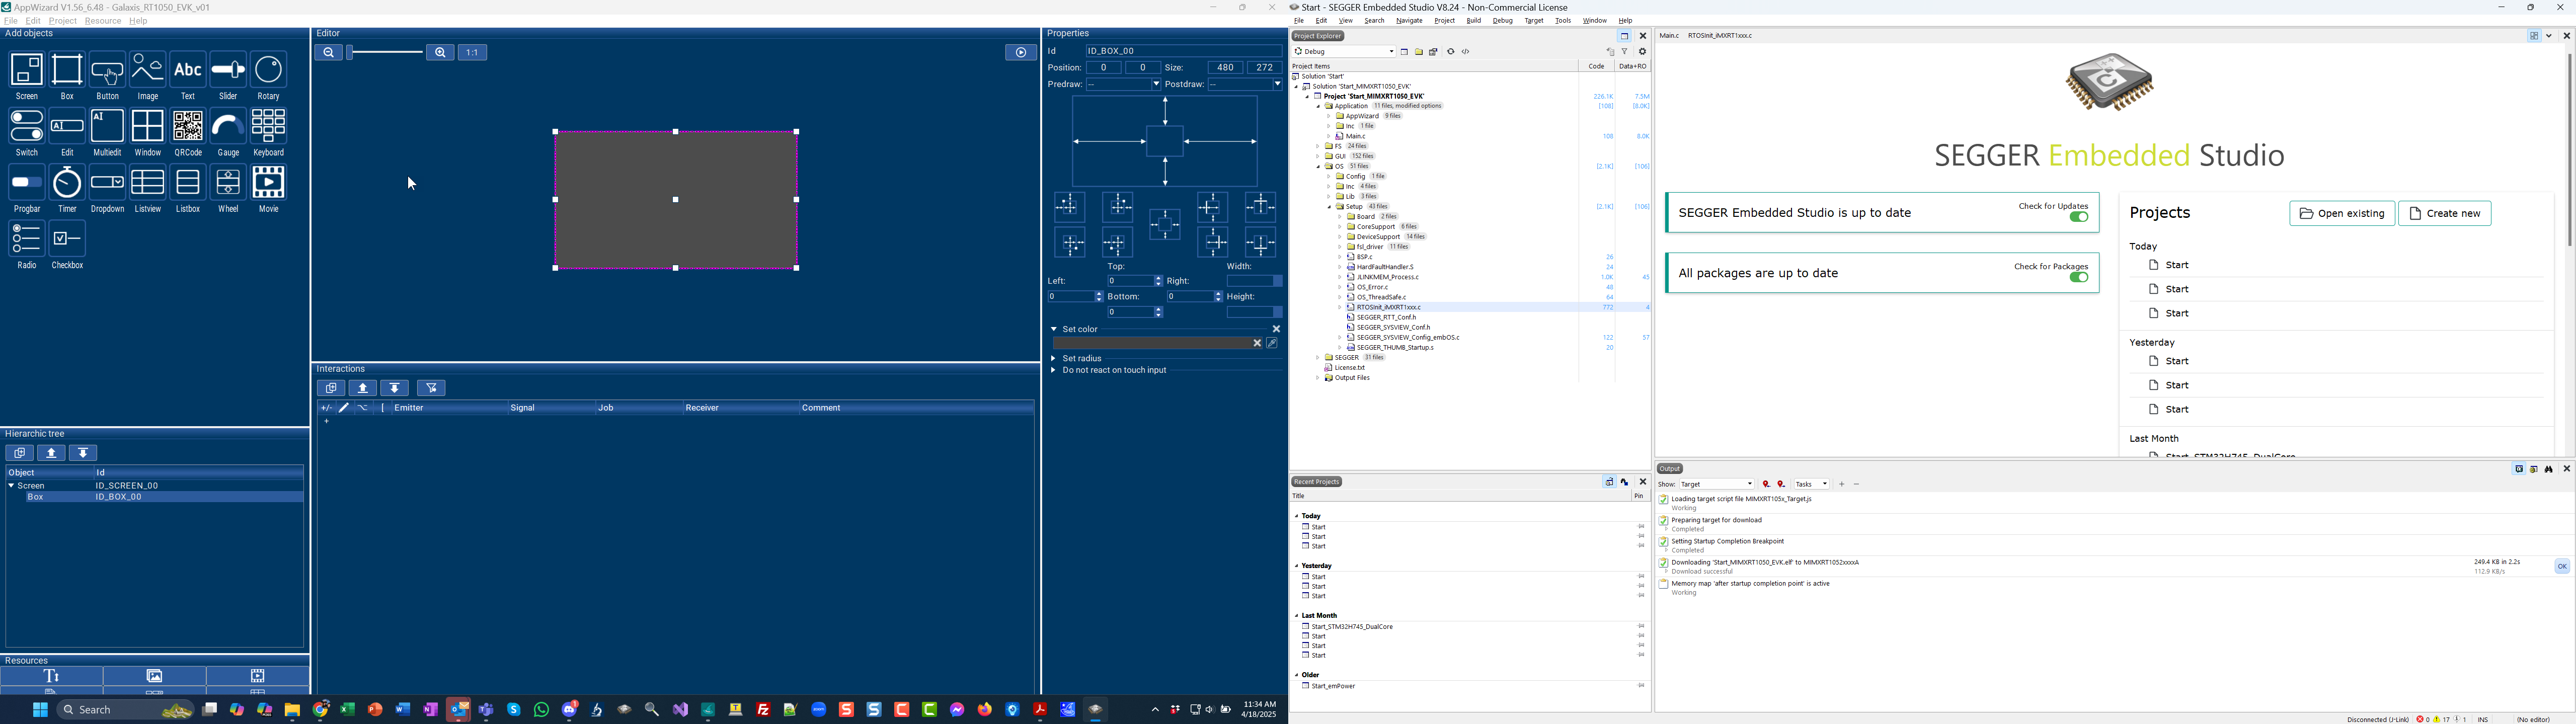The image size is (2576, 724).
Task: Toggle Check for Packages switch
Action: tap(2079, 278)
